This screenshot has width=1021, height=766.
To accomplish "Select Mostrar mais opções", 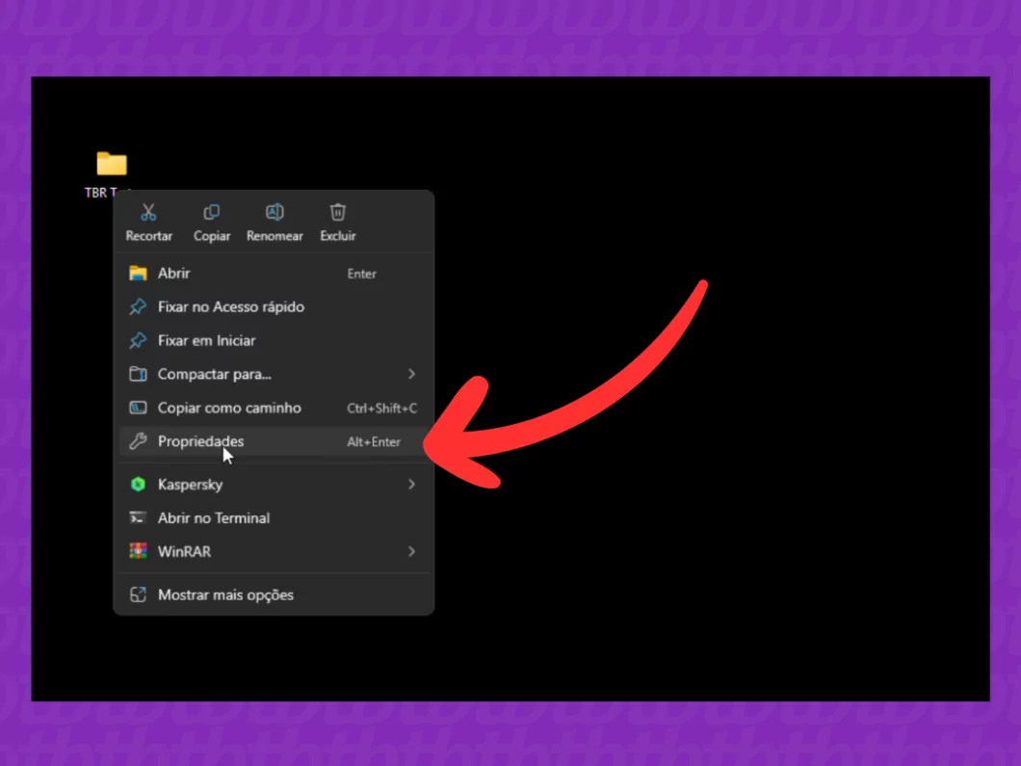I will (275, 594).
